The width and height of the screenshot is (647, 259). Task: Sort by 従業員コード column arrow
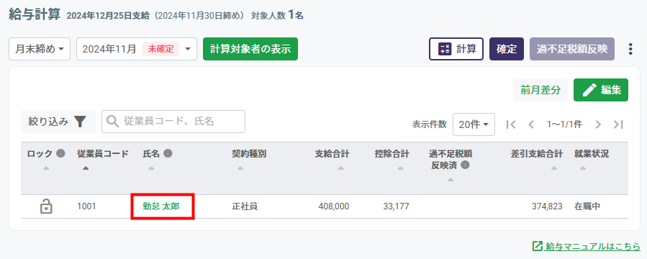(86, 168)
